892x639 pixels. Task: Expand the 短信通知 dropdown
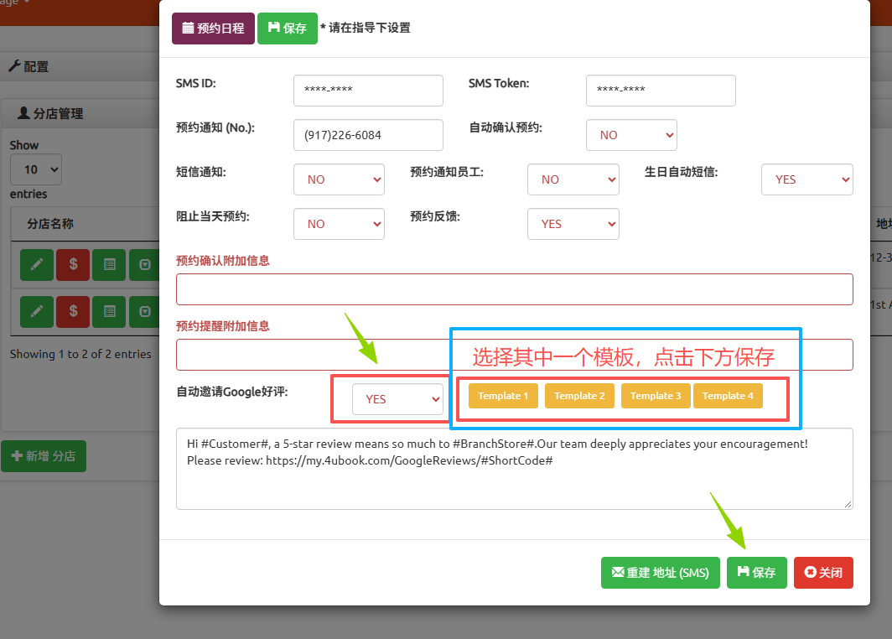(339, 179)
